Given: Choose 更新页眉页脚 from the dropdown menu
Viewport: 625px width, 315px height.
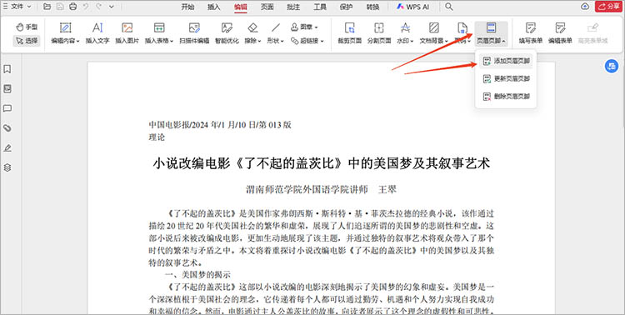Looking at the screenshot, I should [x=506, y=78].
